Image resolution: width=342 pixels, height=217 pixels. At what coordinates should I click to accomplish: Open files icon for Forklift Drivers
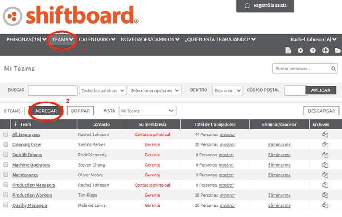(325, 155)
